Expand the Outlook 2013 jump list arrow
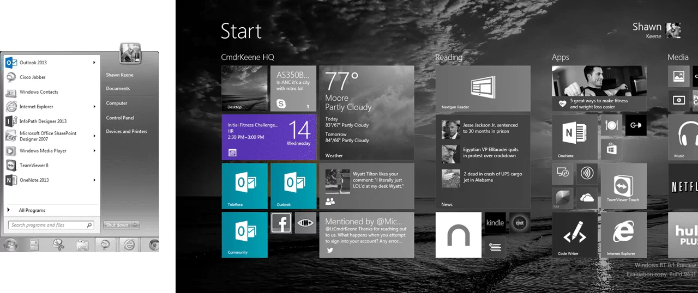 pos(94,63)
